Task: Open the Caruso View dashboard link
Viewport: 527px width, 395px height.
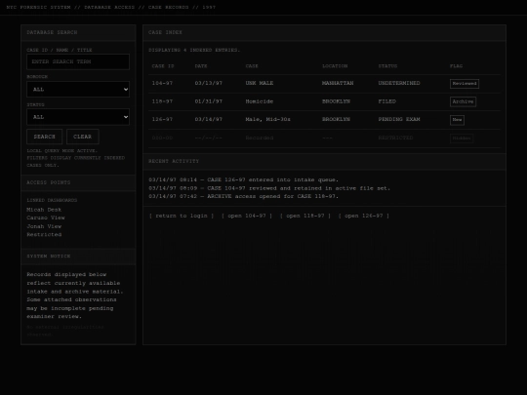Action: [x=46, y=217]
